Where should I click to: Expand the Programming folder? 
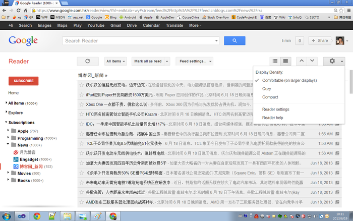coord(8,137)
